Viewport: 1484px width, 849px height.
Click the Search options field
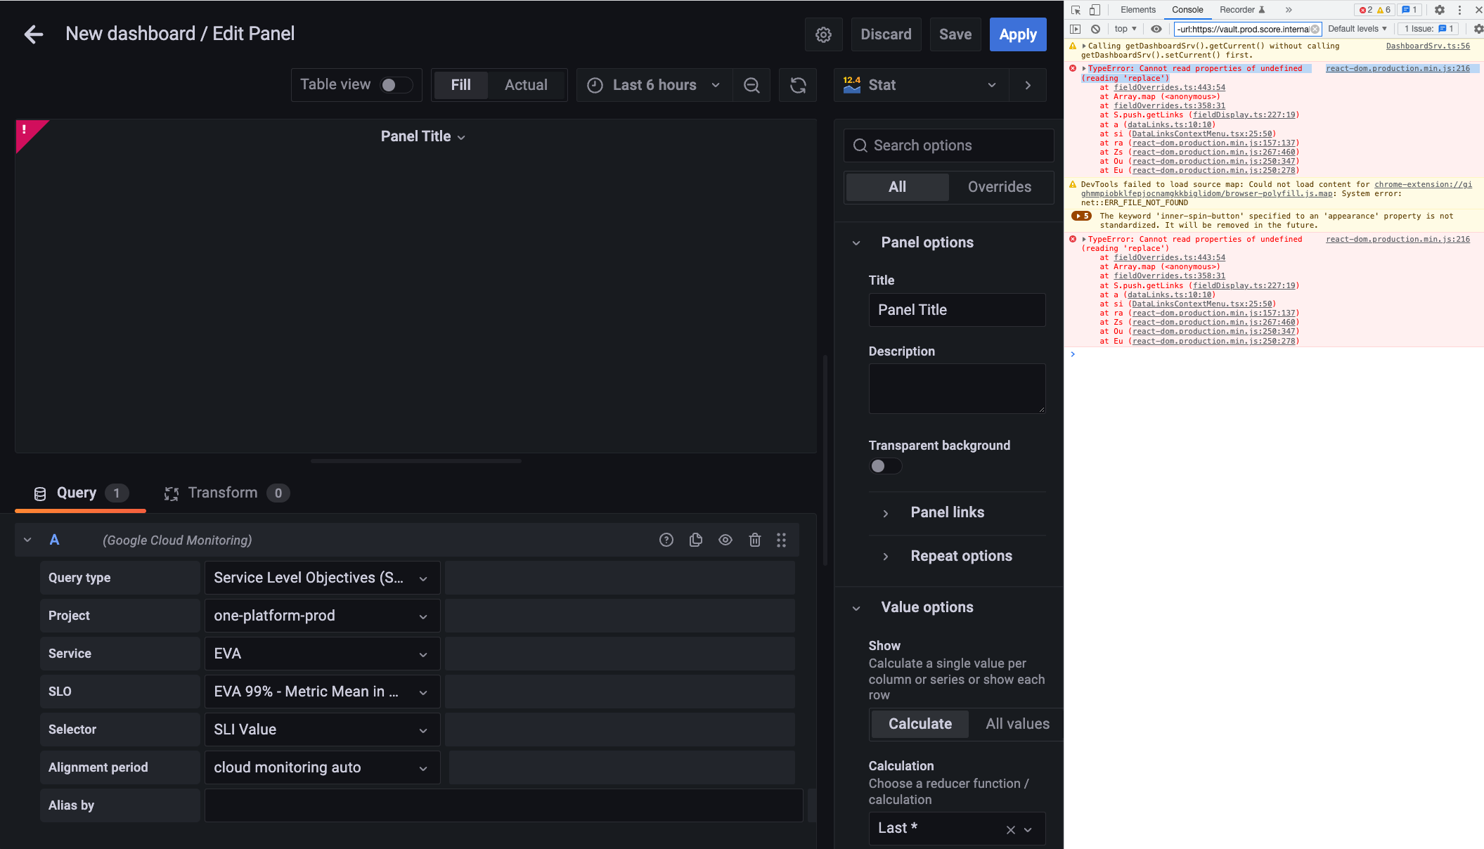(948, 145)
